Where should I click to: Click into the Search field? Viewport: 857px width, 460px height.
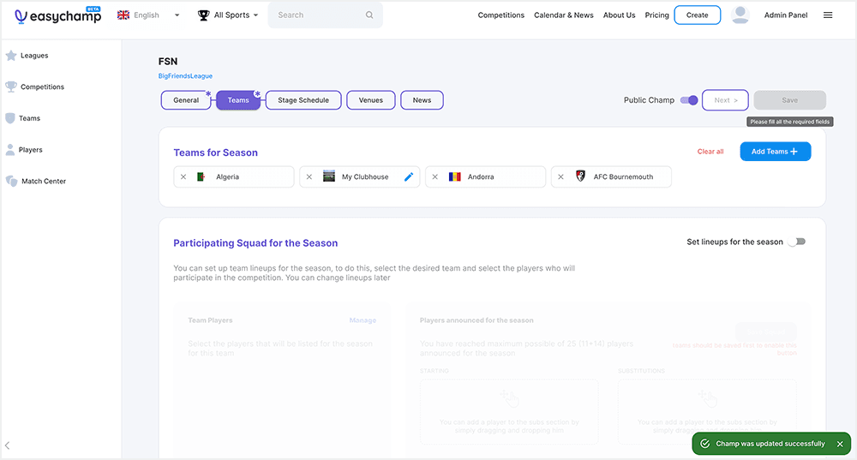pos(317,15)
